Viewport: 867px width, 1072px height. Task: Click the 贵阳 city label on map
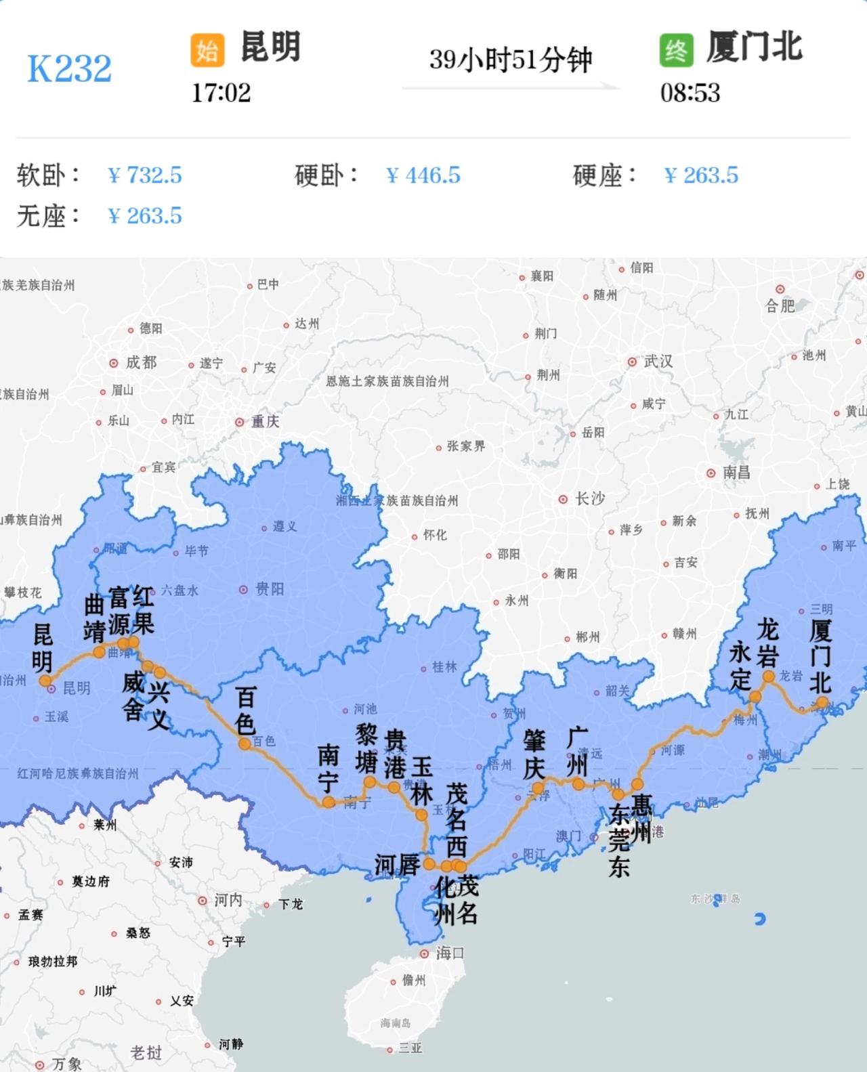pos(270,589)
